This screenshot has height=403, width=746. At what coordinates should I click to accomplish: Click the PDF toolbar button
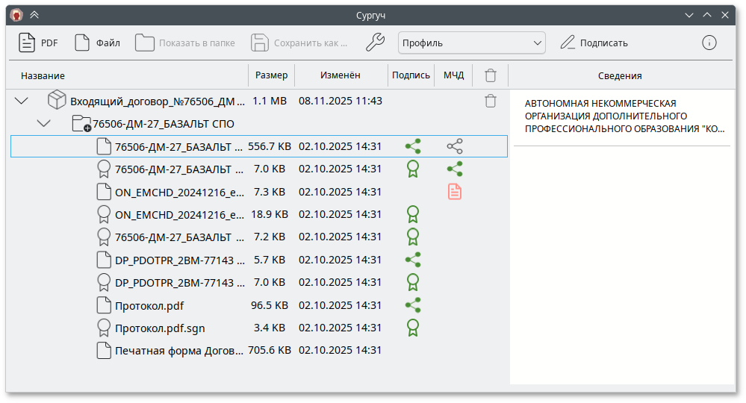(38, 43)
